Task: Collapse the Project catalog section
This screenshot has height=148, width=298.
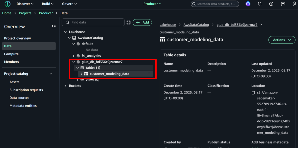Action: pos(51,73)
